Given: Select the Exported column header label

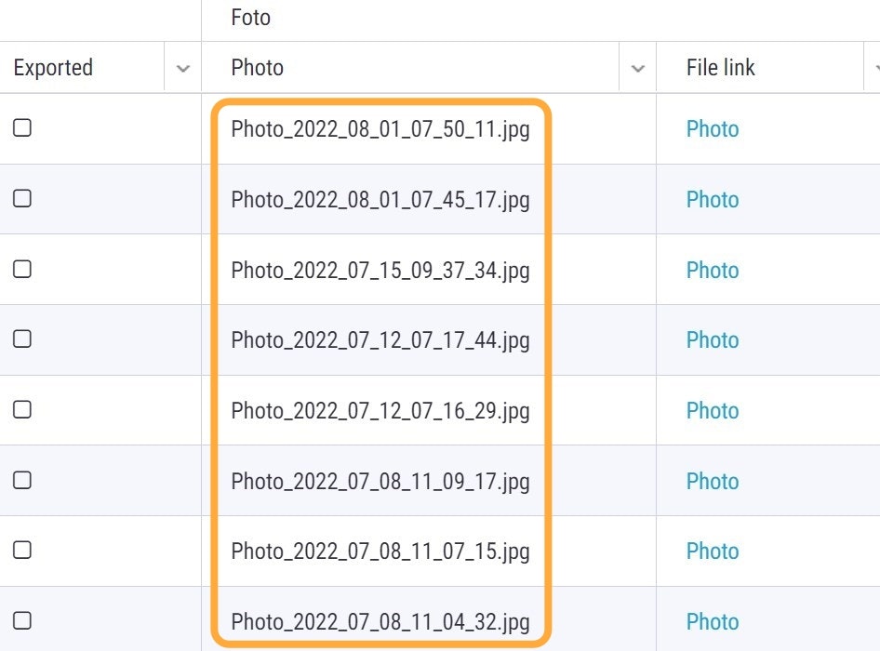Looking at the screenshot, I should (54, 68).
